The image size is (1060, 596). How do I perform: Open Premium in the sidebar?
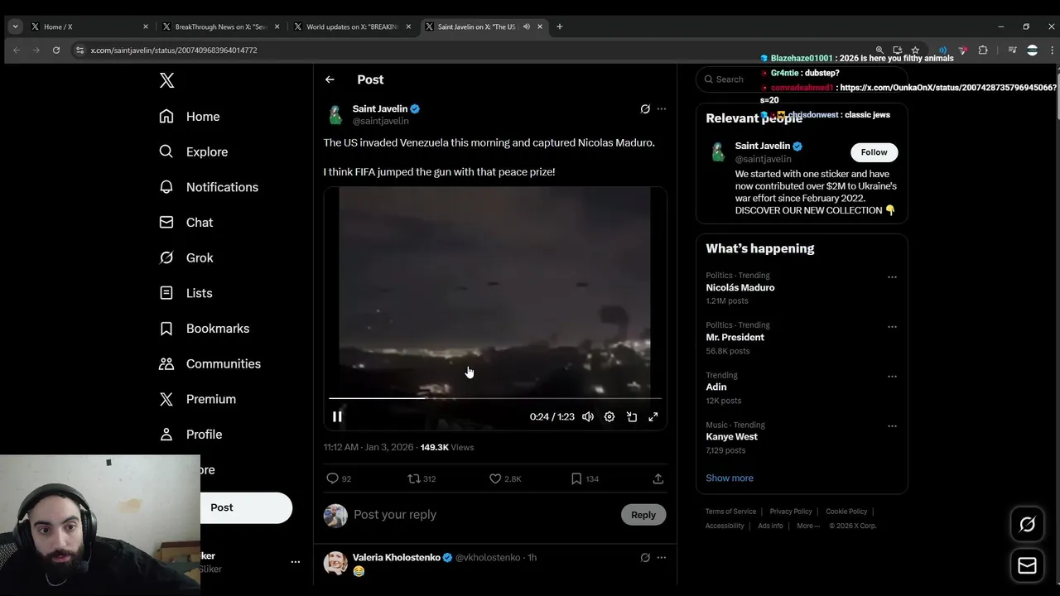[x=197, y=399]
